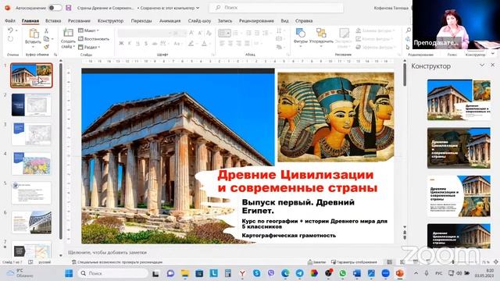Click the language (русский) status bar indicator
500x281 pixels.
pyautogui.click(x=45, y=262)
